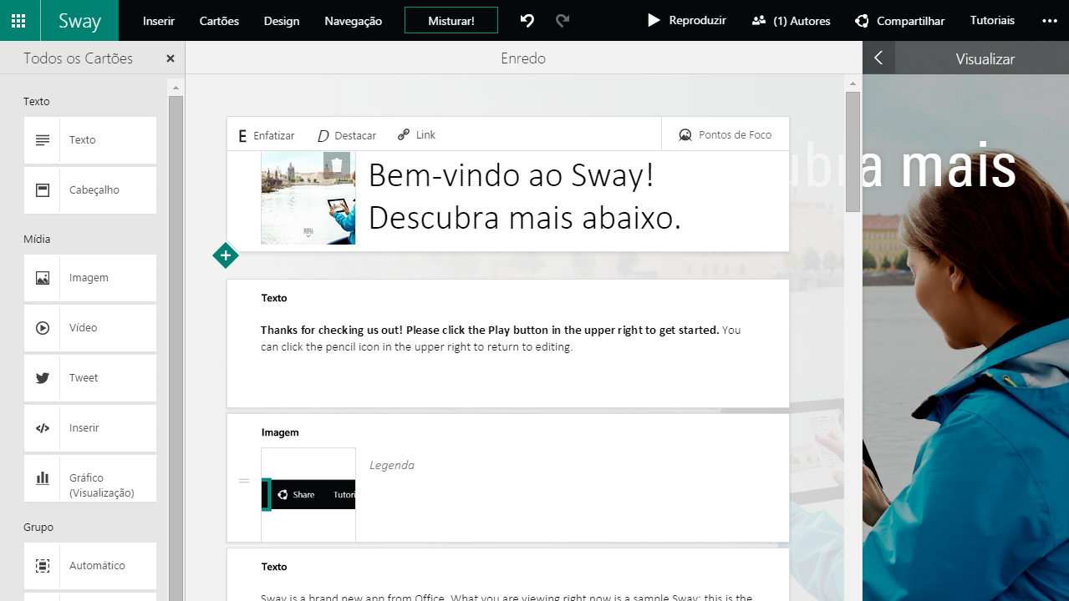Click the preview image in Visualizar panel

click(x=965, y=337)
